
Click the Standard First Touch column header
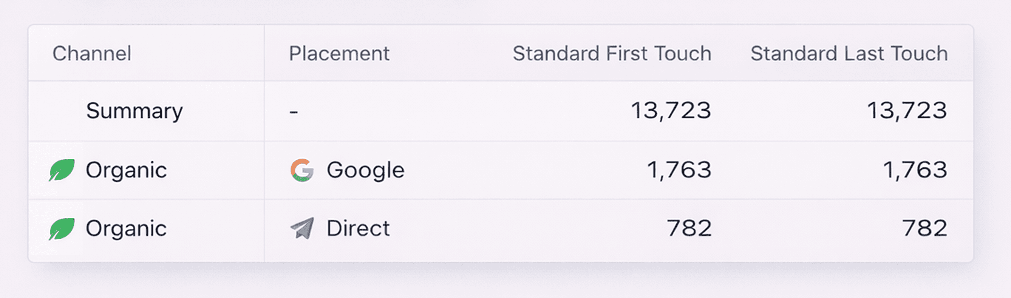point(611,53)
